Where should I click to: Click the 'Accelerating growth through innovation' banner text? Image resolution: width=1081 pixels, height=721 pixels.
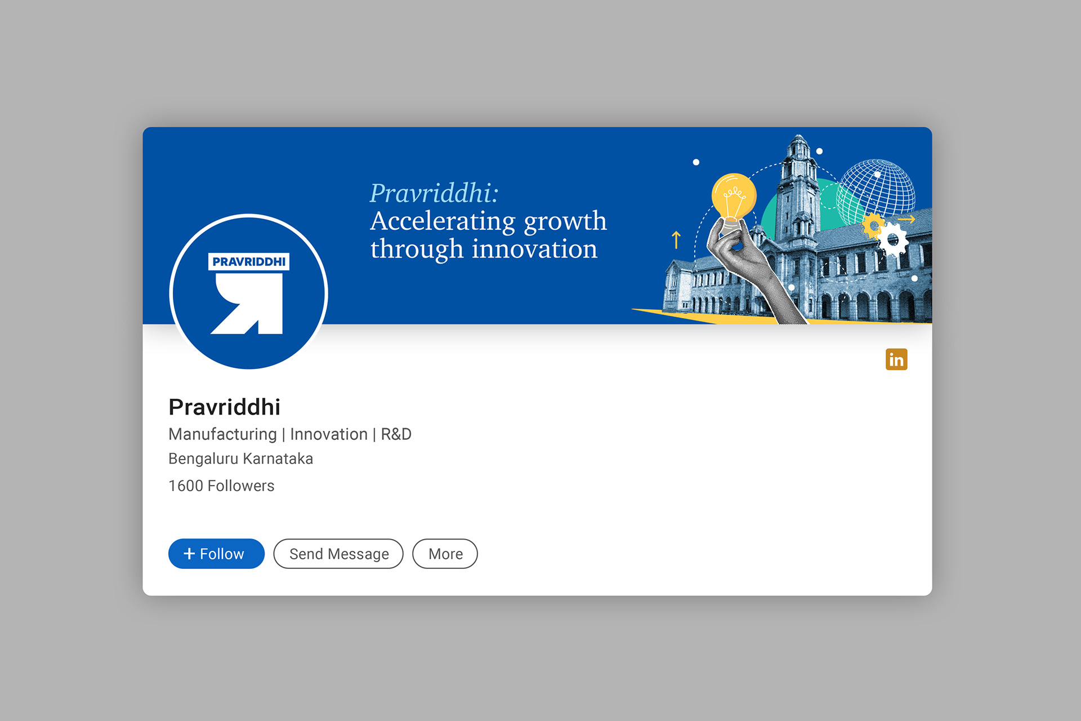coord(488,235)
